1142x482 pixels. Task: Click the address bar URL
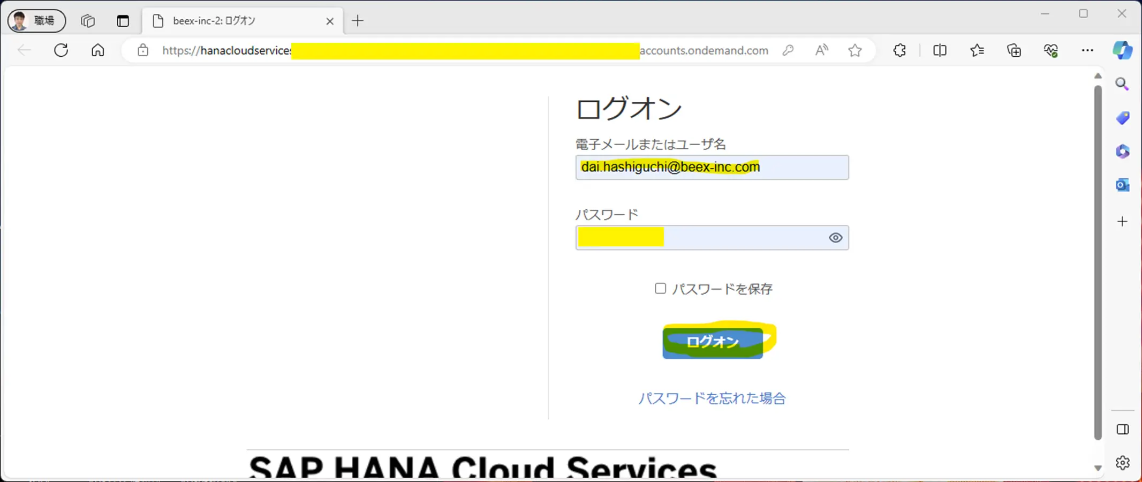click(x=465, y=50)
